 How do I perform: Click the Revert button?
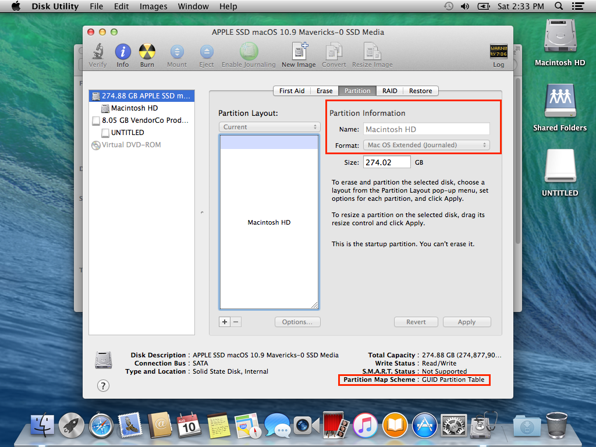point(416,322)
